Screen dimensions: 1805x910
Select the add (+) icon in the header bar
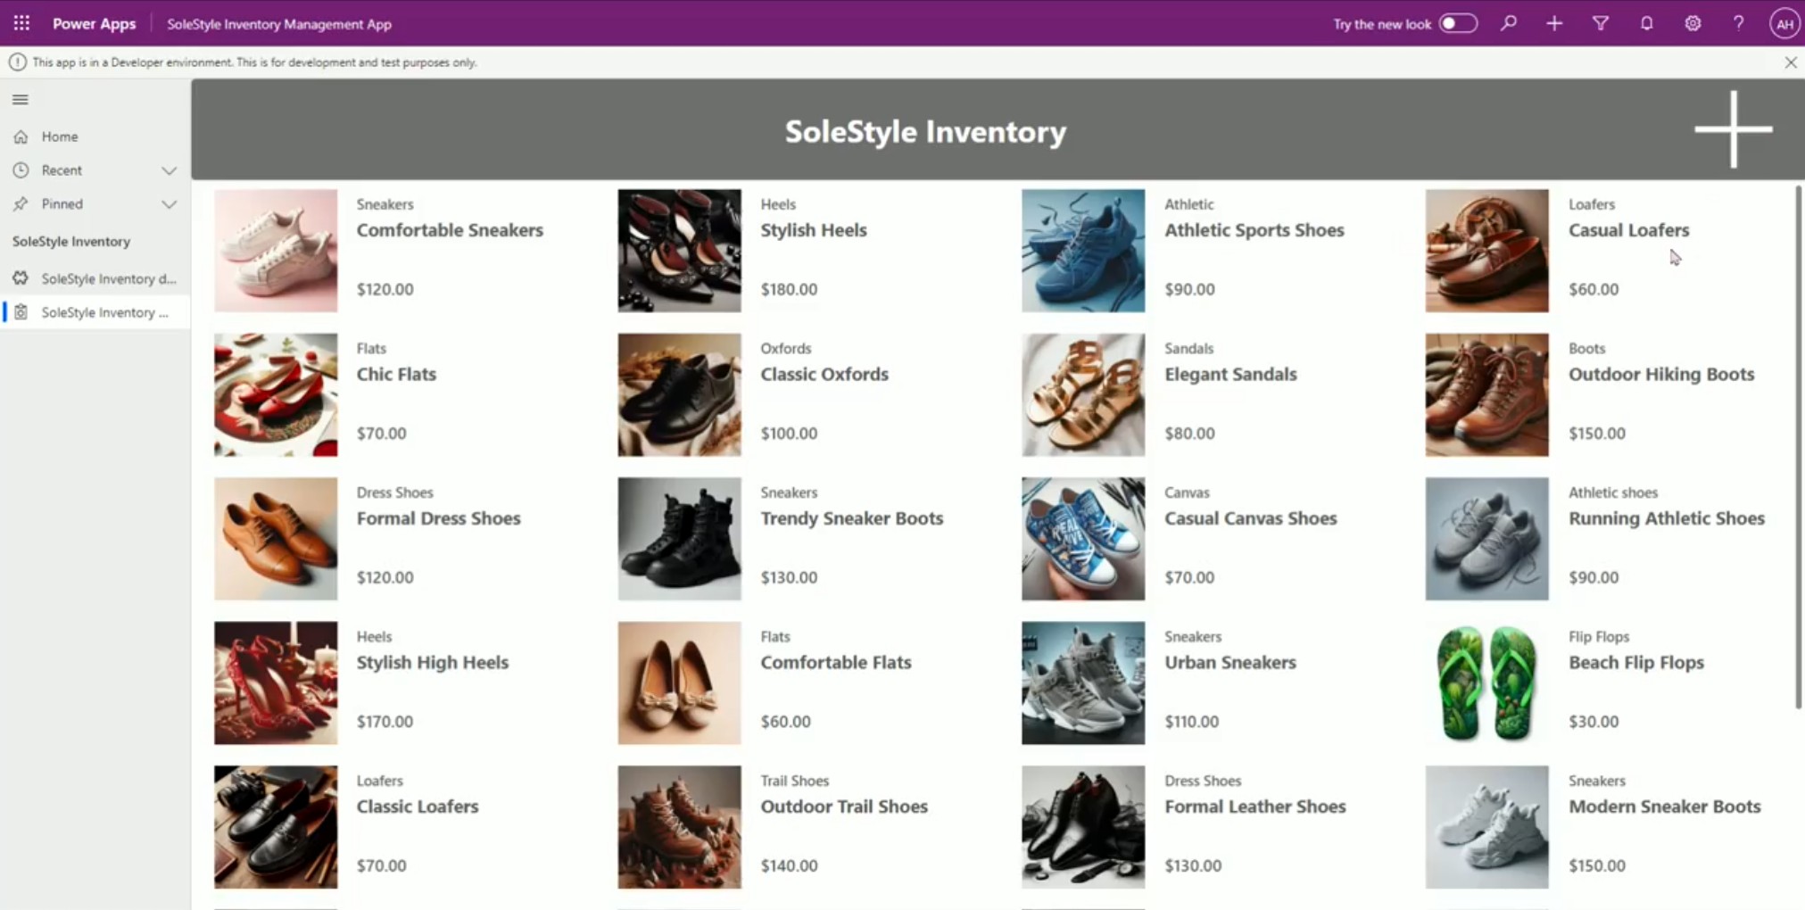coord(1555,23)
